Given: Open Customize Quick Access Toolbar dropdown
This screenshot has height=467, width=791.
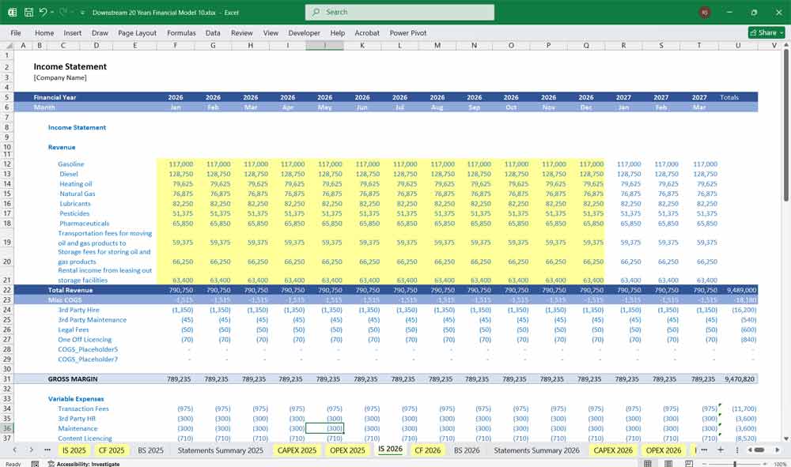Looking at the screenshot, I should (x=82, y=13).
